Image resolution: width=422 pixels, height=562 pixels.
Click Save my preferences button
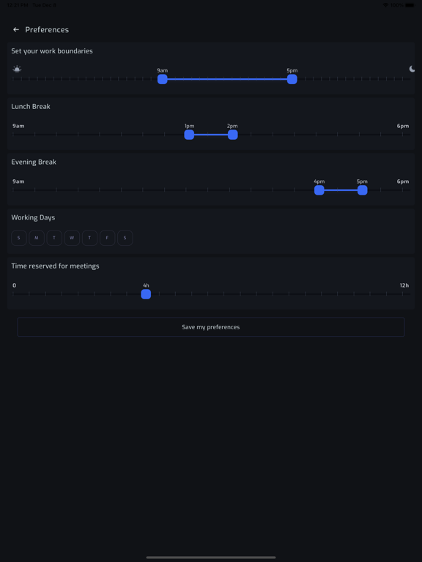click(x=211, y=327)
